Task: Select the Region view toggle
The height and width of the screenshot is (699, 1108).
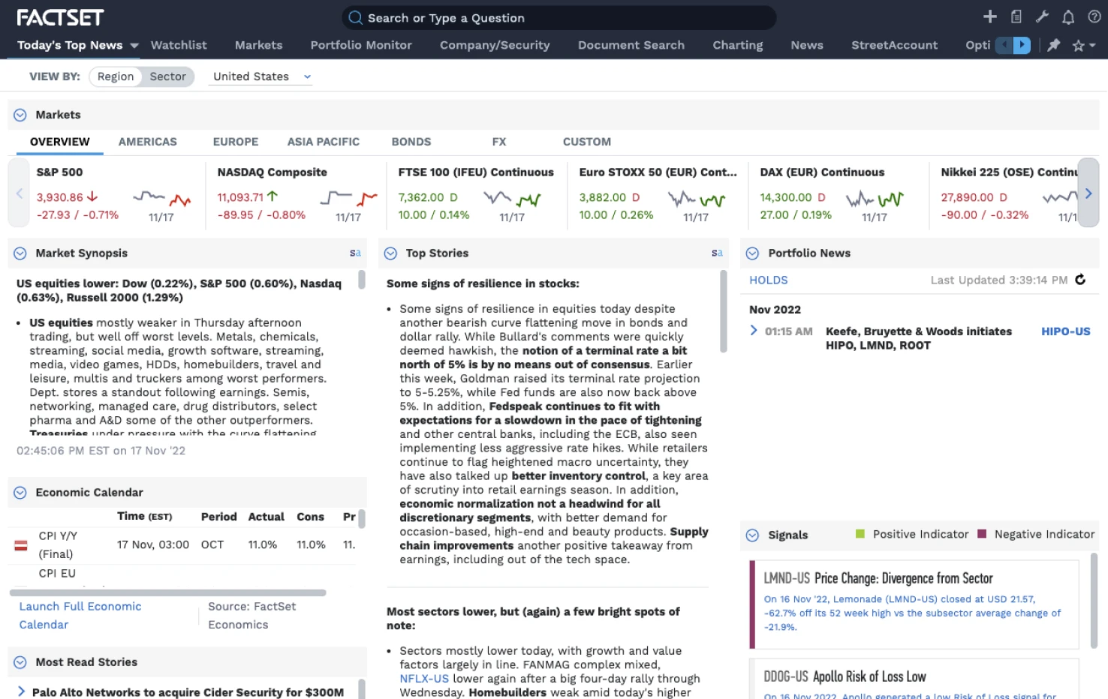Action: point(116,76)
